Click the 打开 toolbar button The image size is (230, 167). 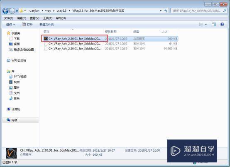click(x=27, y=25)
